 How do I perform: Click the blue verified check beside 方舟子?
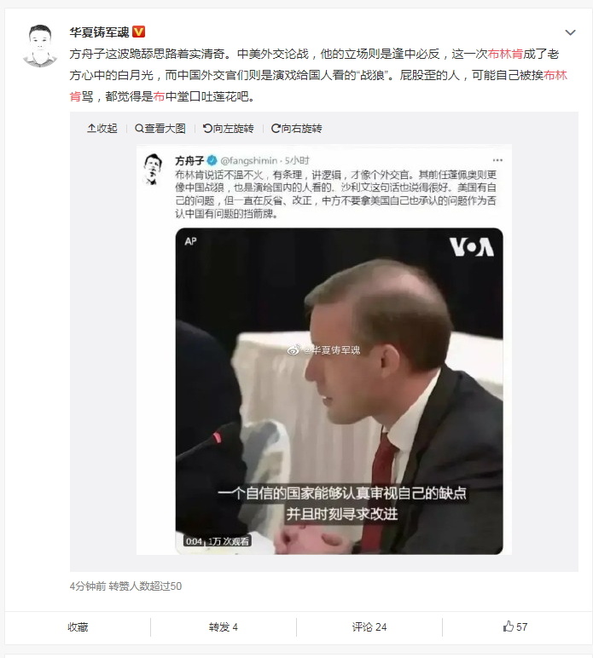point(212,160)
